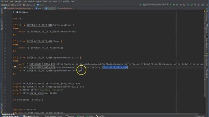This screenshot has height=117, width=209.
Task: Open the DemoBootProjectApplication run configuration dropdown
Action: (155, 5)
